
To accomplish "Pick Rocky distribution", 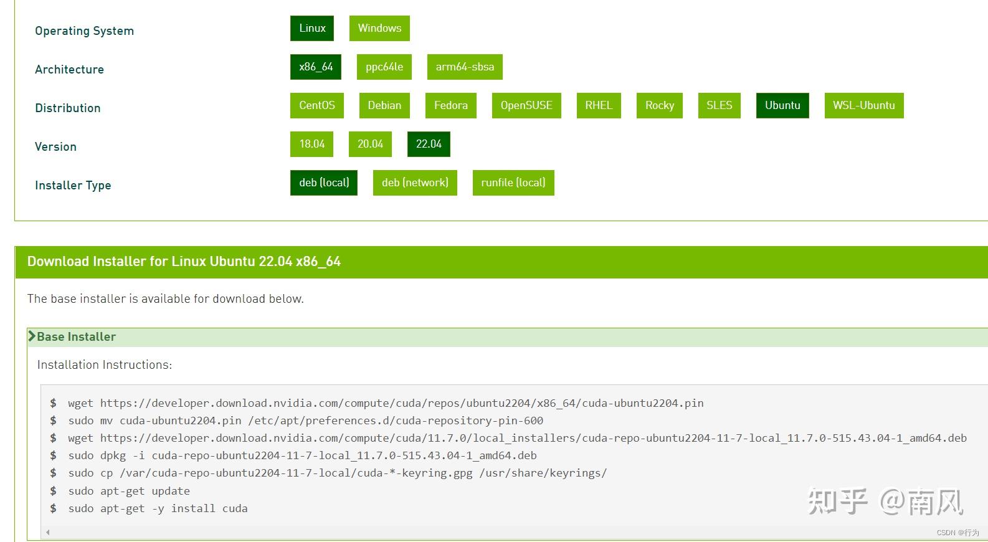I will coord(660,106).
